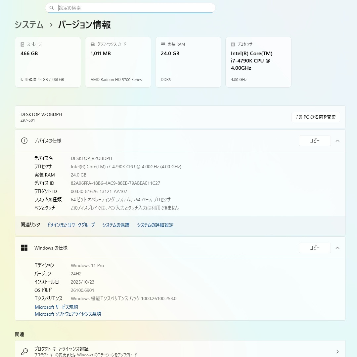Open Microsoft サービス規約
Screen dimensions: 357x357
click(x=56, y=307)
